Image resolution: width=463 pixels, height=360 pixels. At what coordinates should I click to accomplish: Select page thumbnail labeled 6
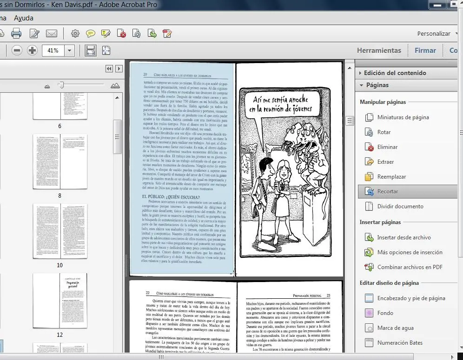(60, 106)
